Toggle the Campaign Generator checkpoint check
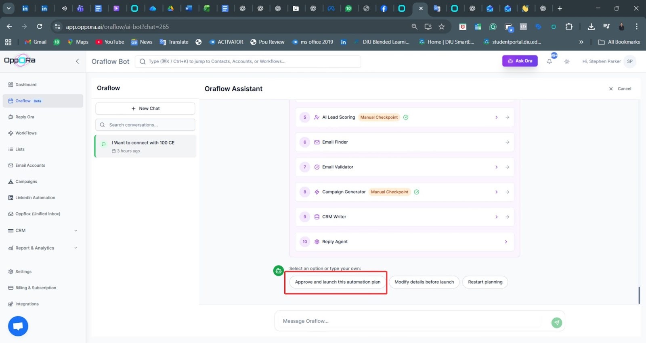 click(x=416, y=192)
